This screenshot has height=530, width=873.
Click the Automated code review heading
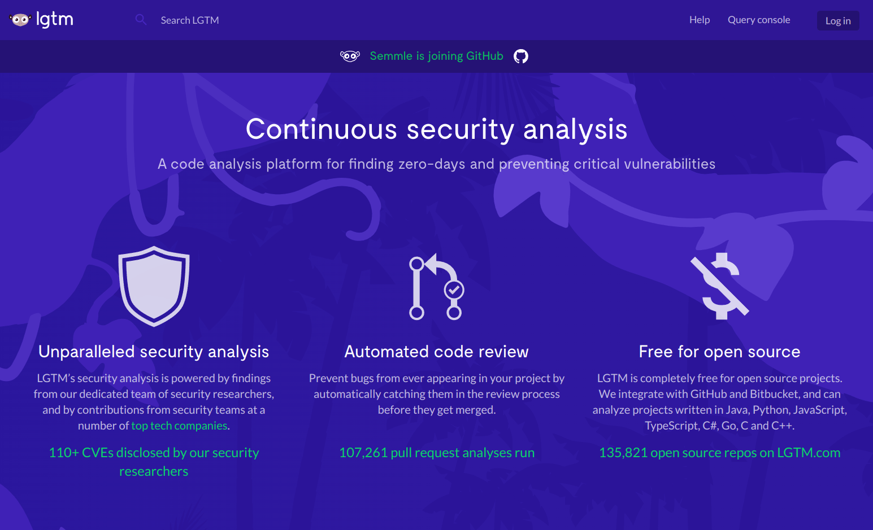coord(436,351)
